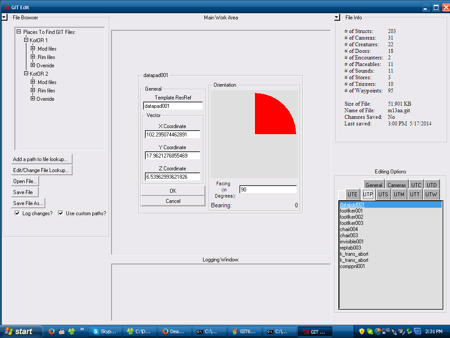Expand Mod files under KotOR 2
Screen dimensions: 450x338
tap(33, 81)
